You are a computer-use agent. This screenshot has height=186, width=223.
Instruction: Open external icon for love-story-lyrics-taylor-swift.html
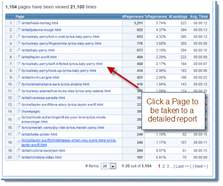pos(18,105)
